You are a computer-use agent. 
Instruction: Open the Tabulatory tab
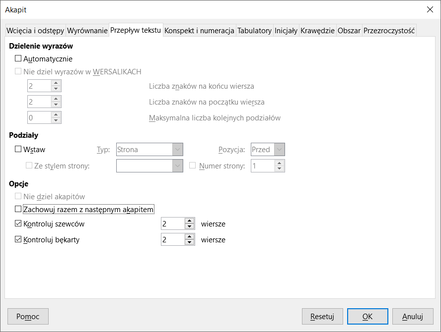coord(254,31)
